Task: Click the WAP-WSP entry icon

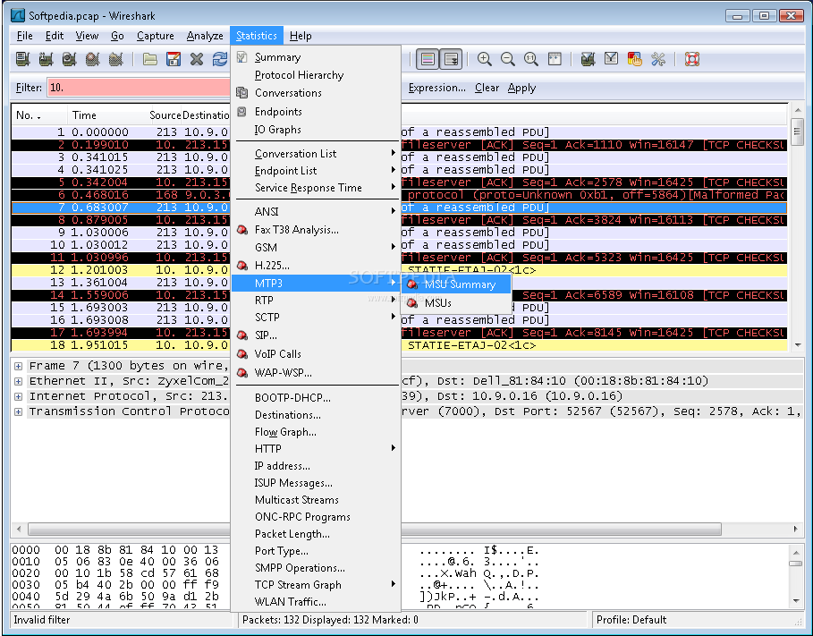Action: [242, 372]
